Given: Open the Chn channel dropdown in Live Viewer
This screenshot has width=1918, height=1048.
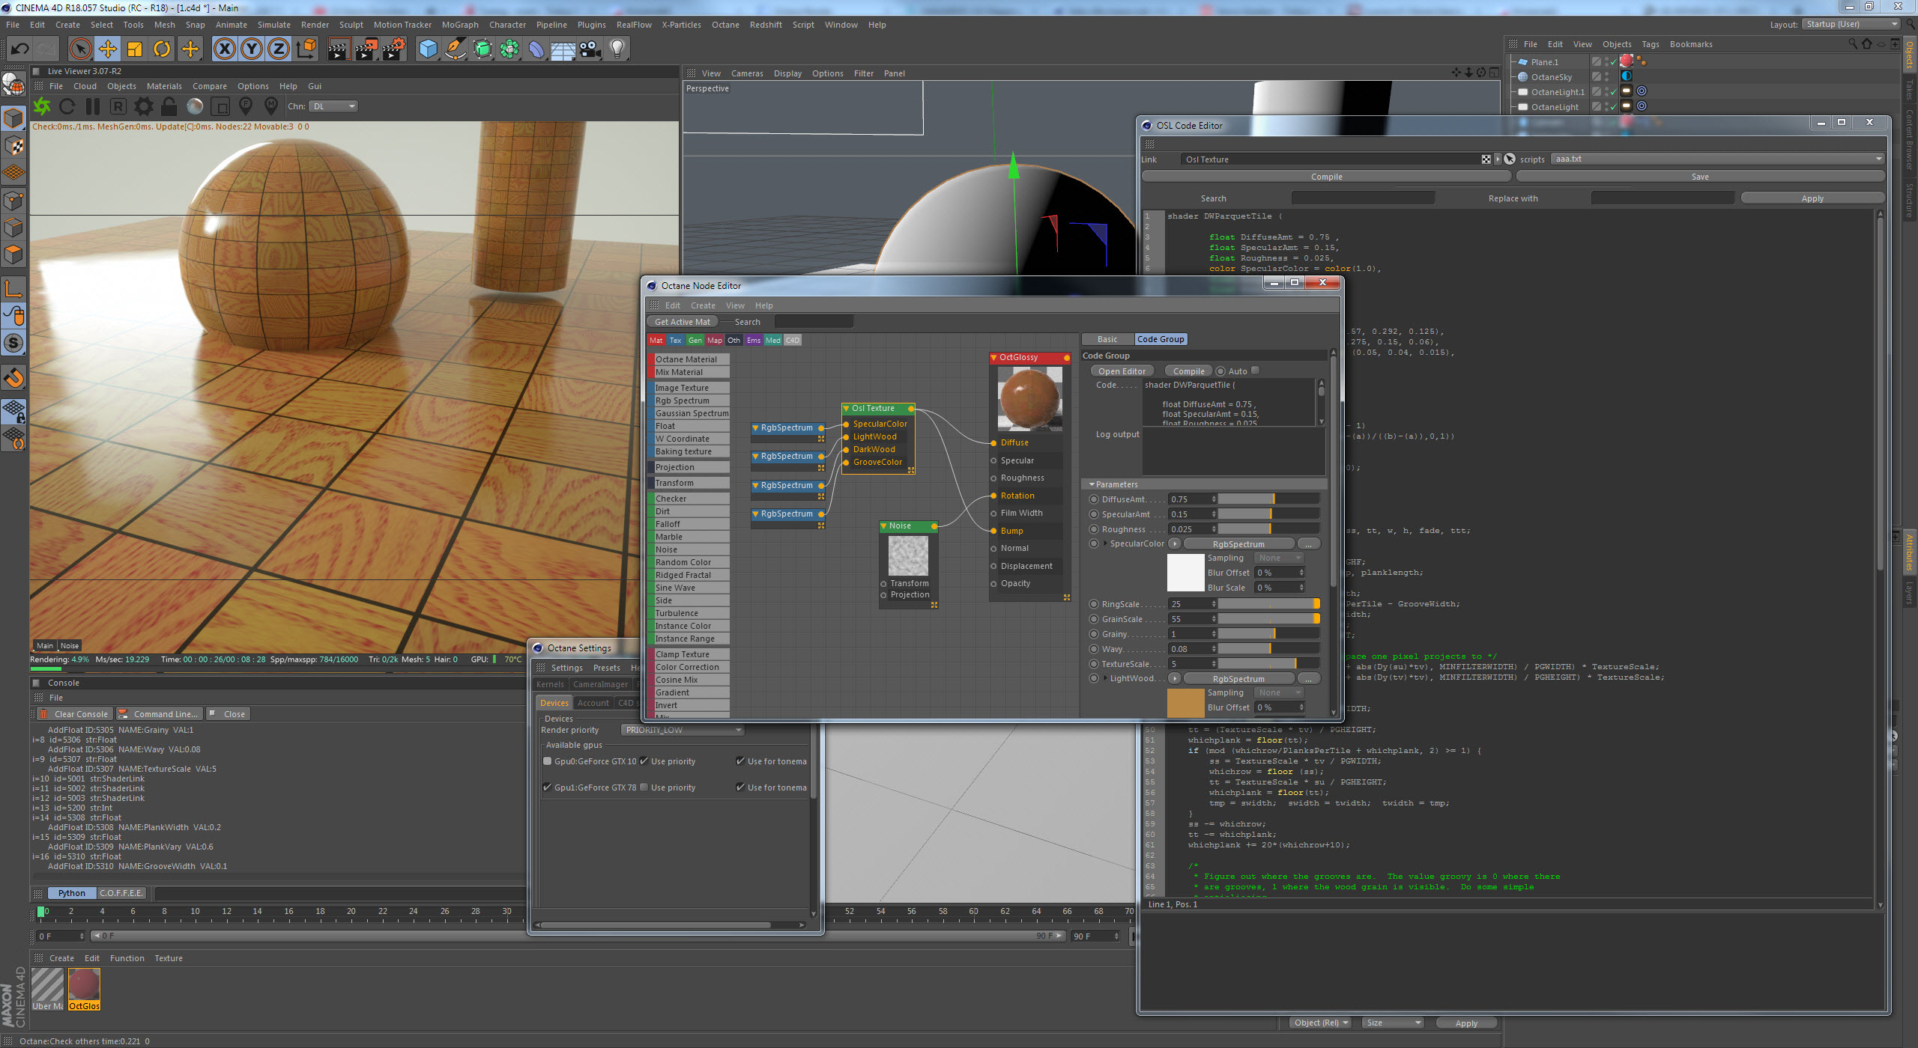Looking at the screenshot, I should point(333,106).
